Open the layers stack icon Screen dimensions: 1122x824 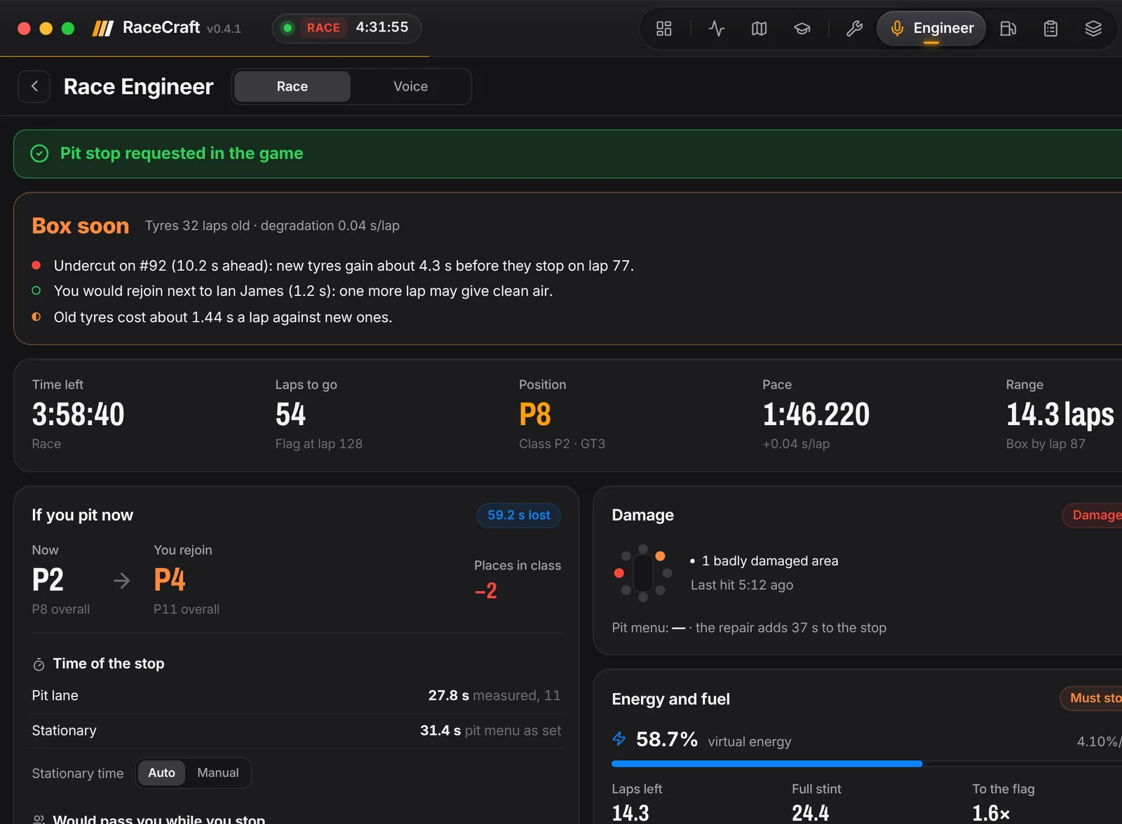pos(1093,29)
